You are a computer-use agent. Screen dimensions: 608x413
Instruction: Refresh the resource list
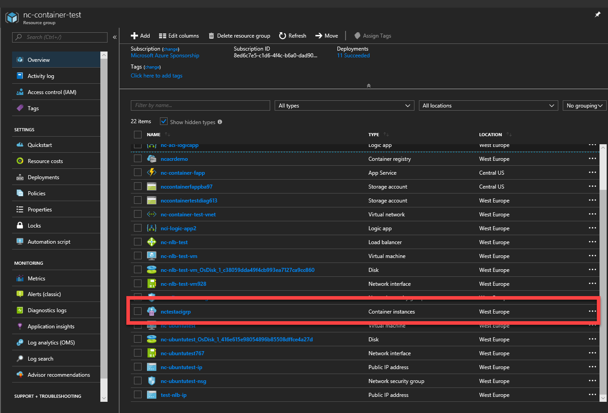pos(293,36)
